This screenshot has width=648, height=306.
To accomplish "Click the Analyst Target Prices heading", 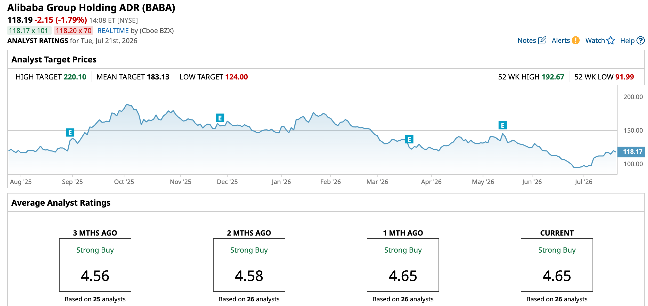I will click(54, 60).
